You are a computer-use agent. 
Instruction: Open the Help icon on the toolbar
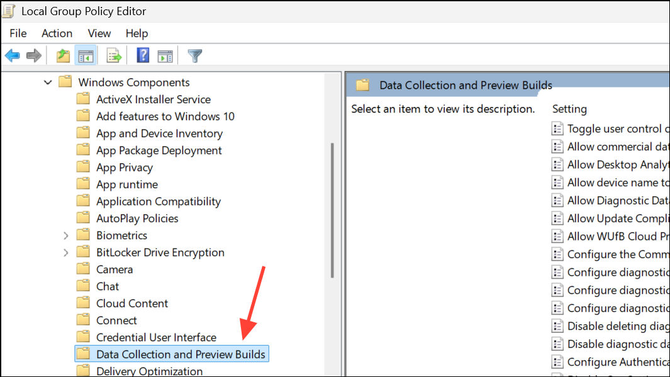click(142, 55)
